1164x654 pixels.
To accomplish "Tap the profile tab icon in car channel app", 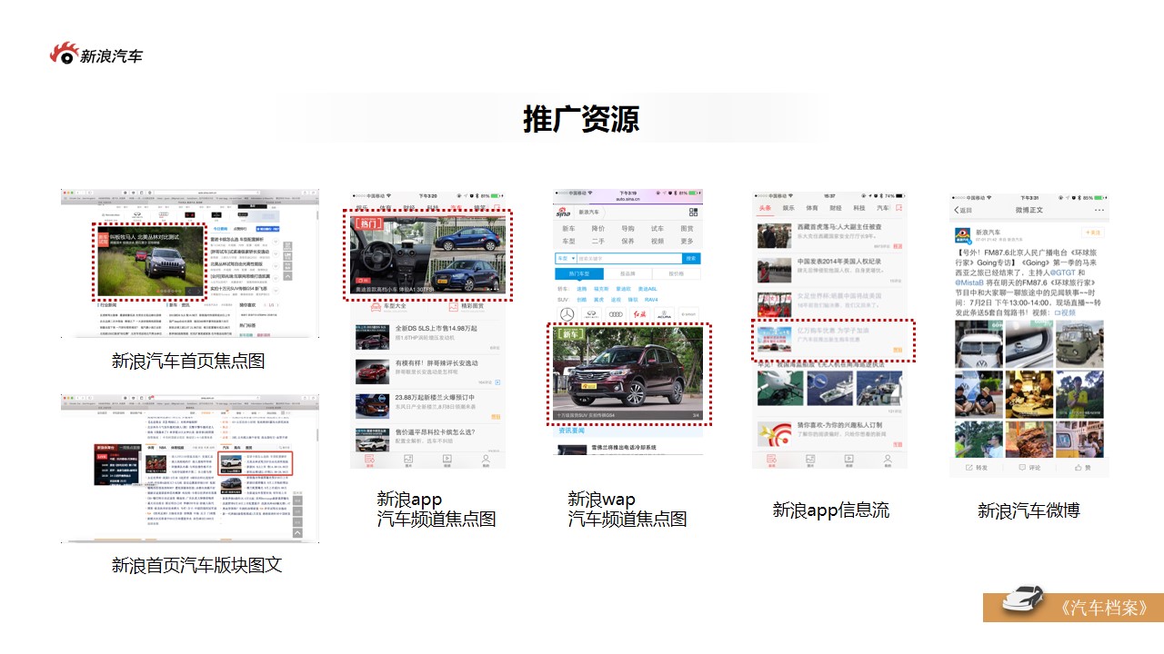I will click(486, 459).
